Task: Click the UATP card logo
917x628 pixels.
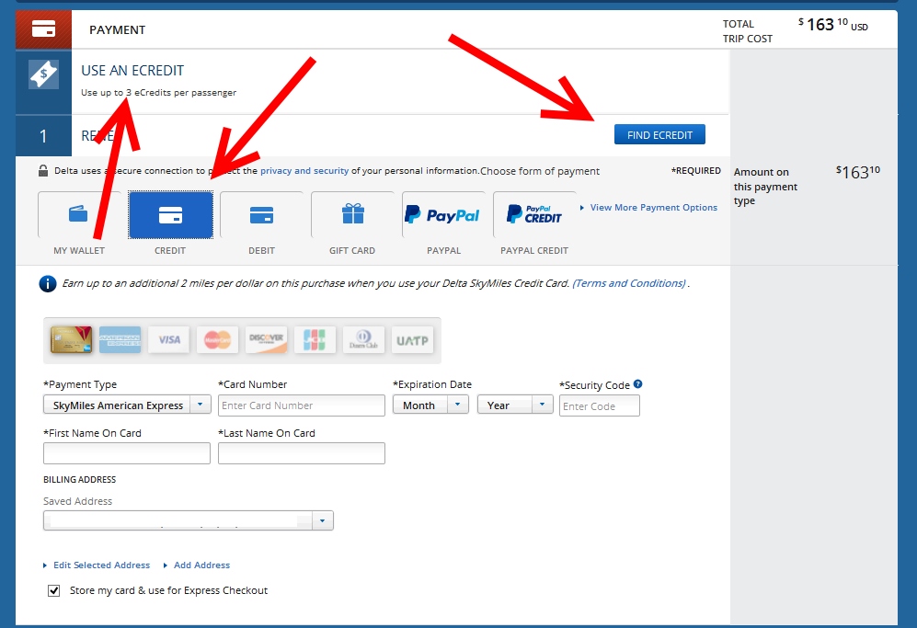Action: pos(412,339)
